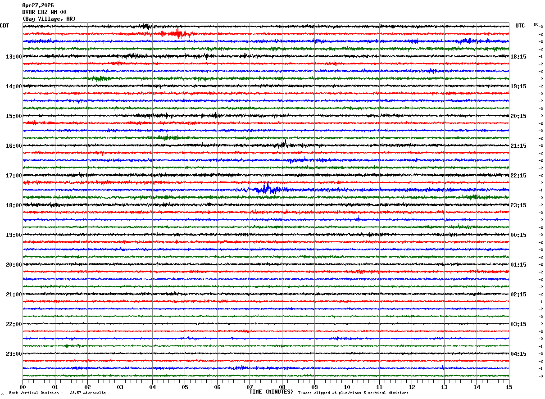Select the station code BVAR EHZ NM 00
The height and width of the screenshot is (399, 545).
tap(45, 12)
